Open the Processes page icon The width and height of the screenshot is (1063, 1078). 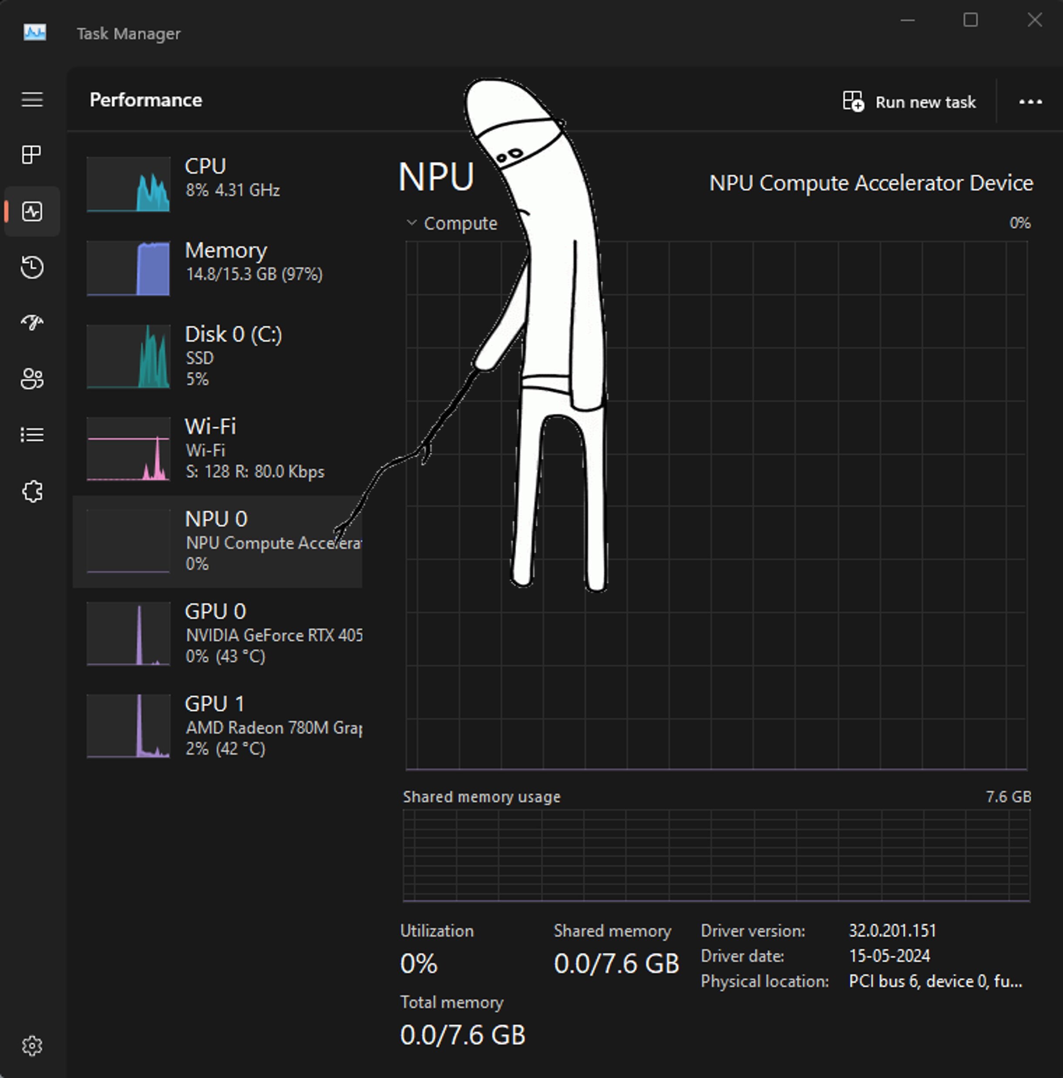32,155
